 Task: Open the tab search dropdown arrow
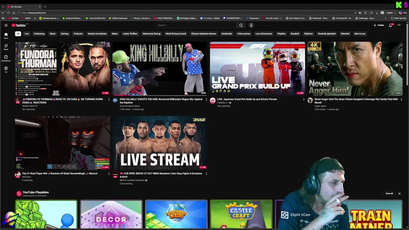(3, 7)
